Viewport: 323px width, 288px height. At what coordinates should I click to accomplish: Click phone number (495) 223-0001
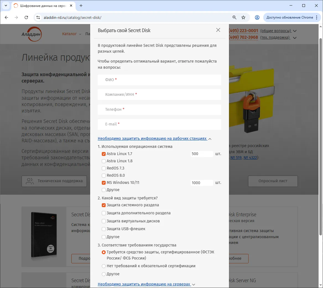point(243,31)
